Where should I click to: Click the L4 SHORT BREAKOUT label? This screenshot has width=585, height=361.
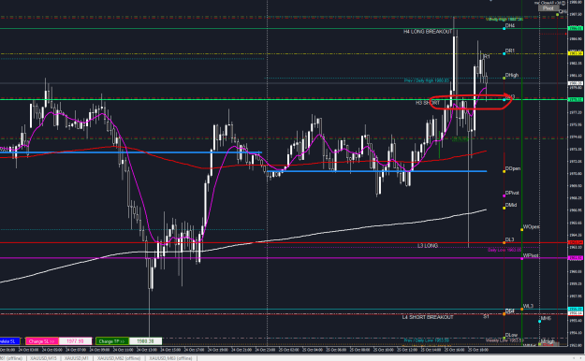(428, 317)
